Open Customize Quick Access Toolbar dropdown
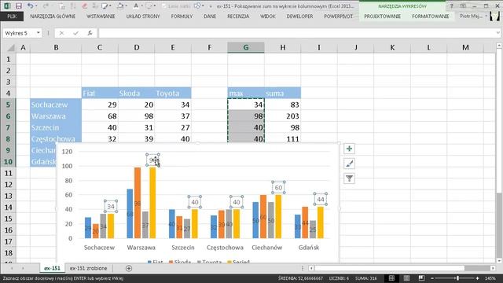Screen dimensions: 503x283 211,6
